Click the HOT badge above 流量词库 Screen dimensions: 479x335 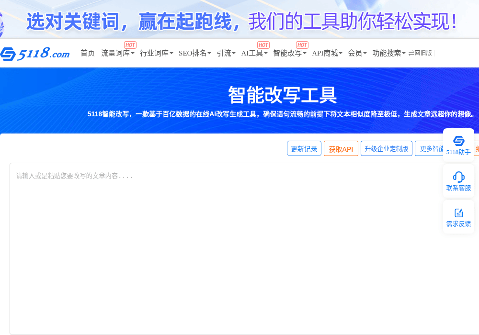(x=130, y=45)
